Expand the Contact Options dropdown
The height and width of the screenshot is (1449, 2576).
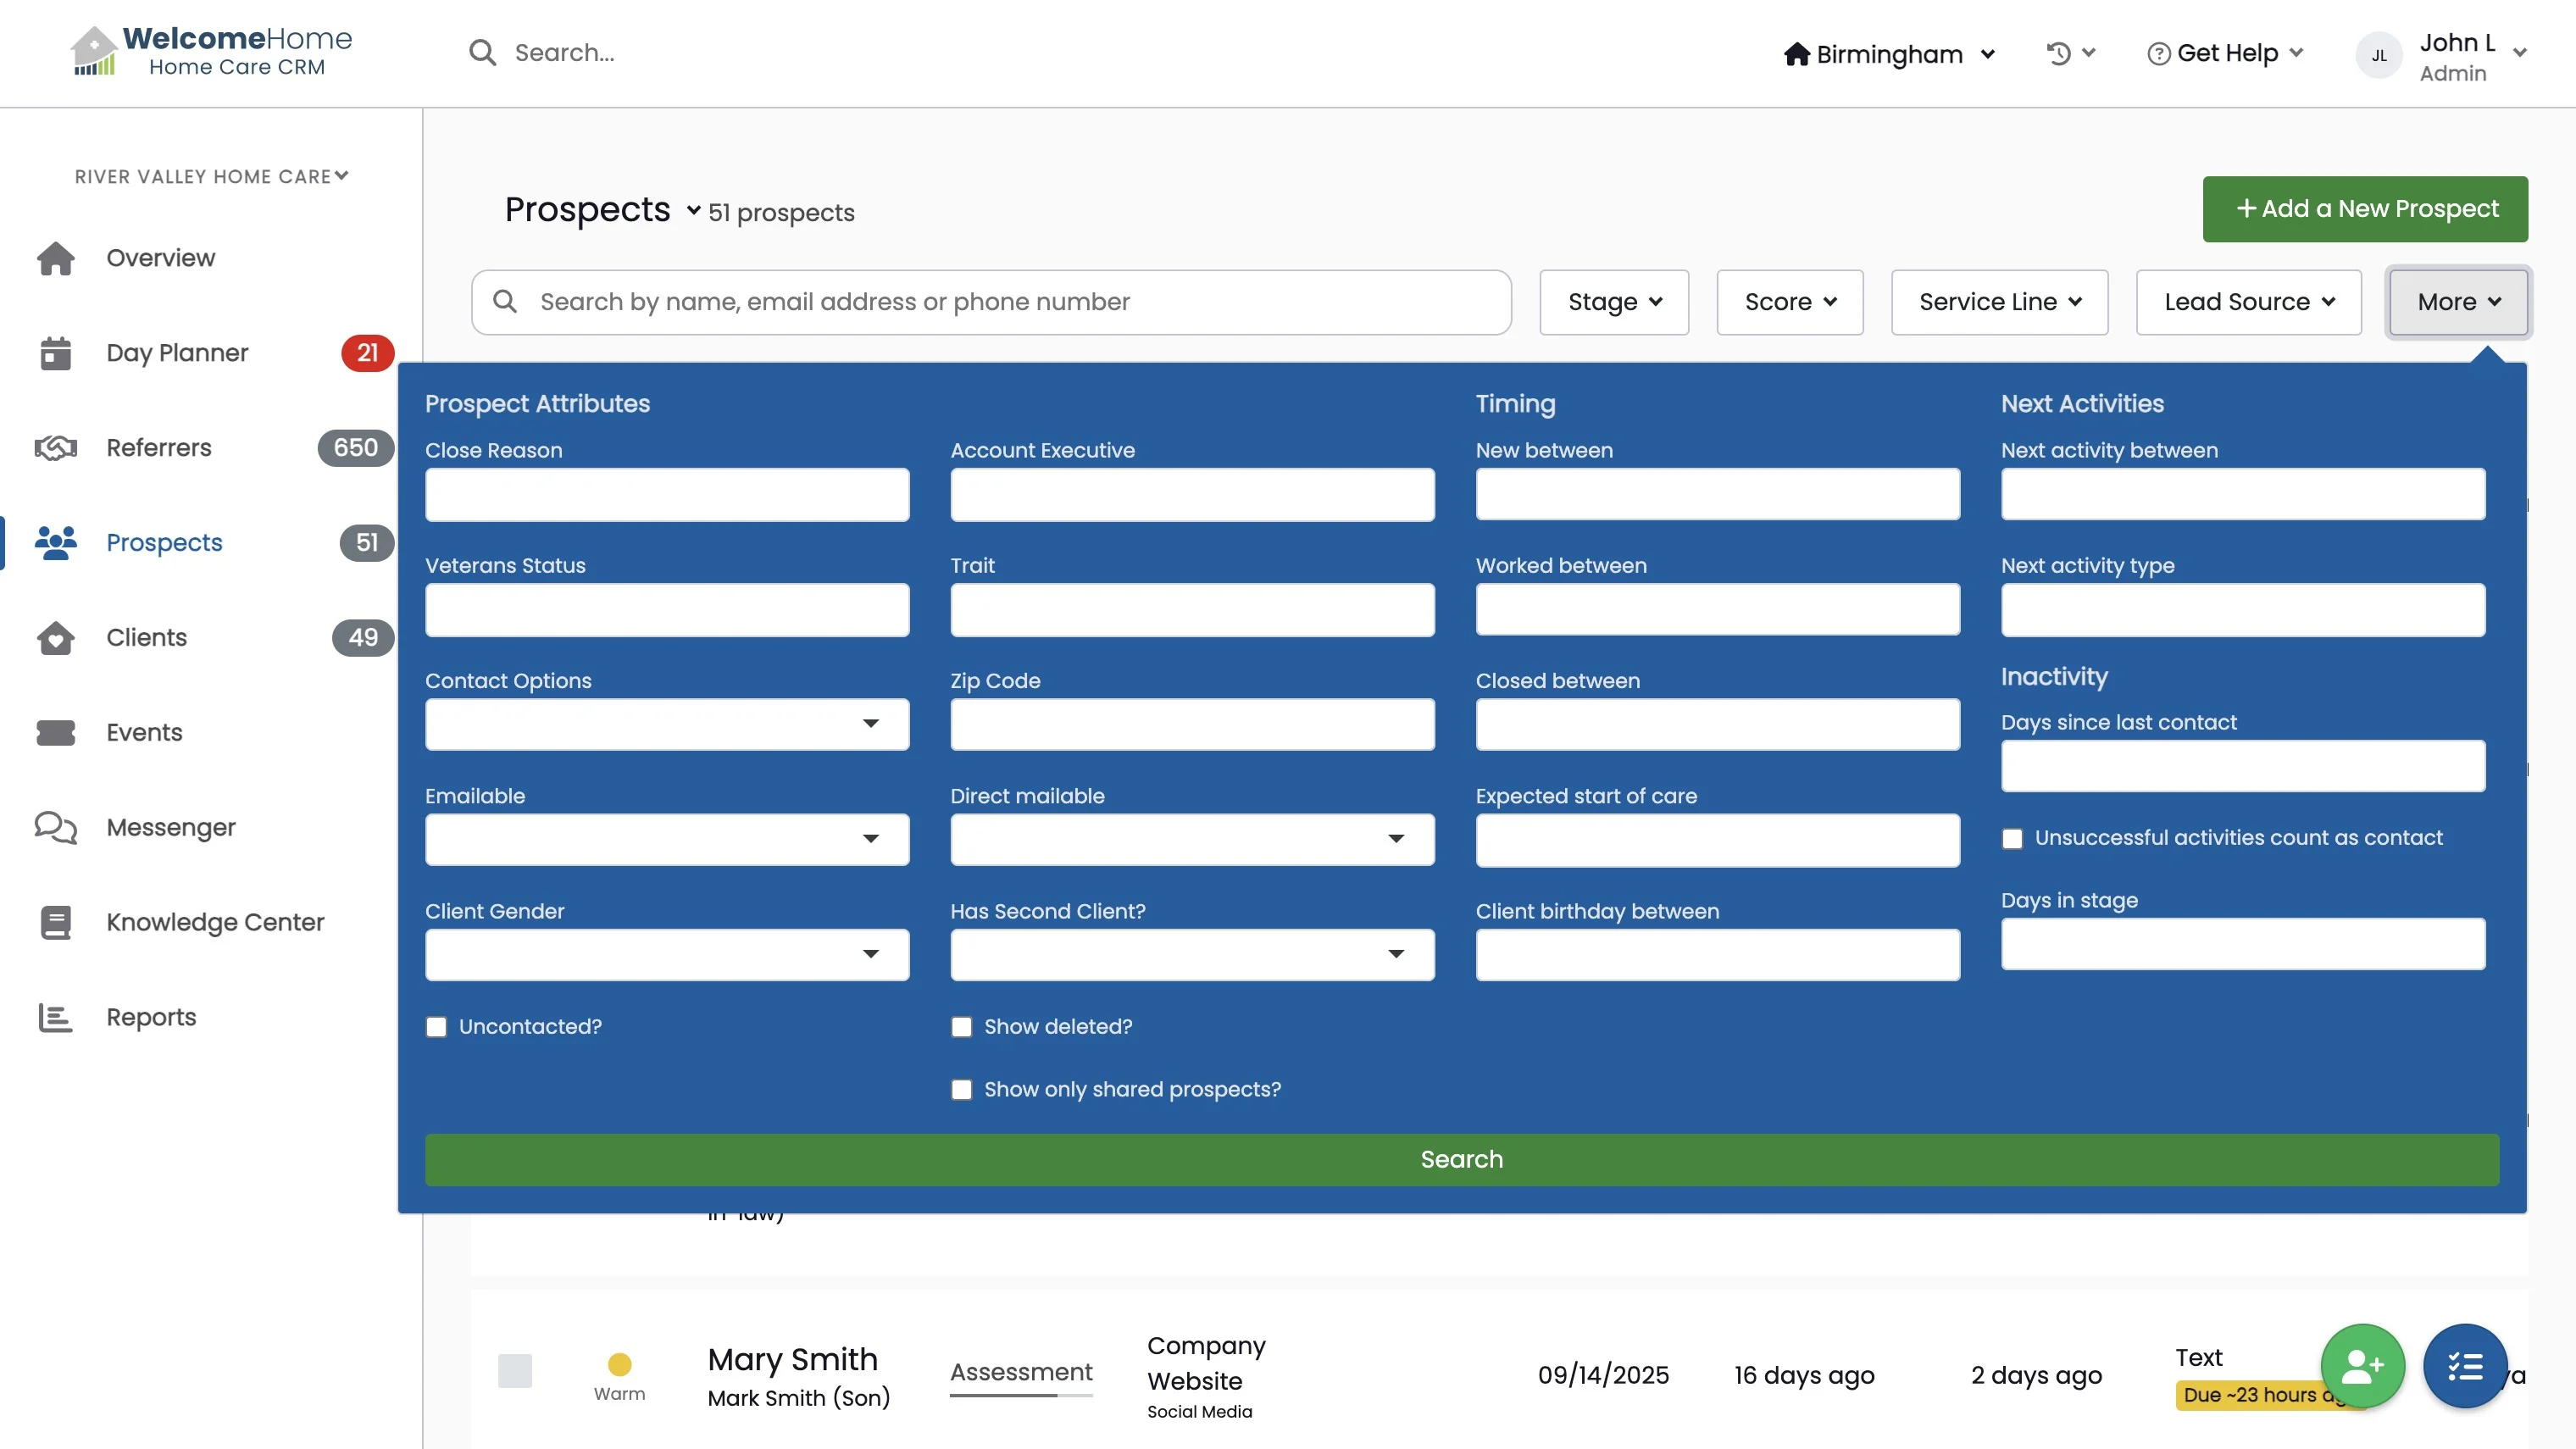667,724
